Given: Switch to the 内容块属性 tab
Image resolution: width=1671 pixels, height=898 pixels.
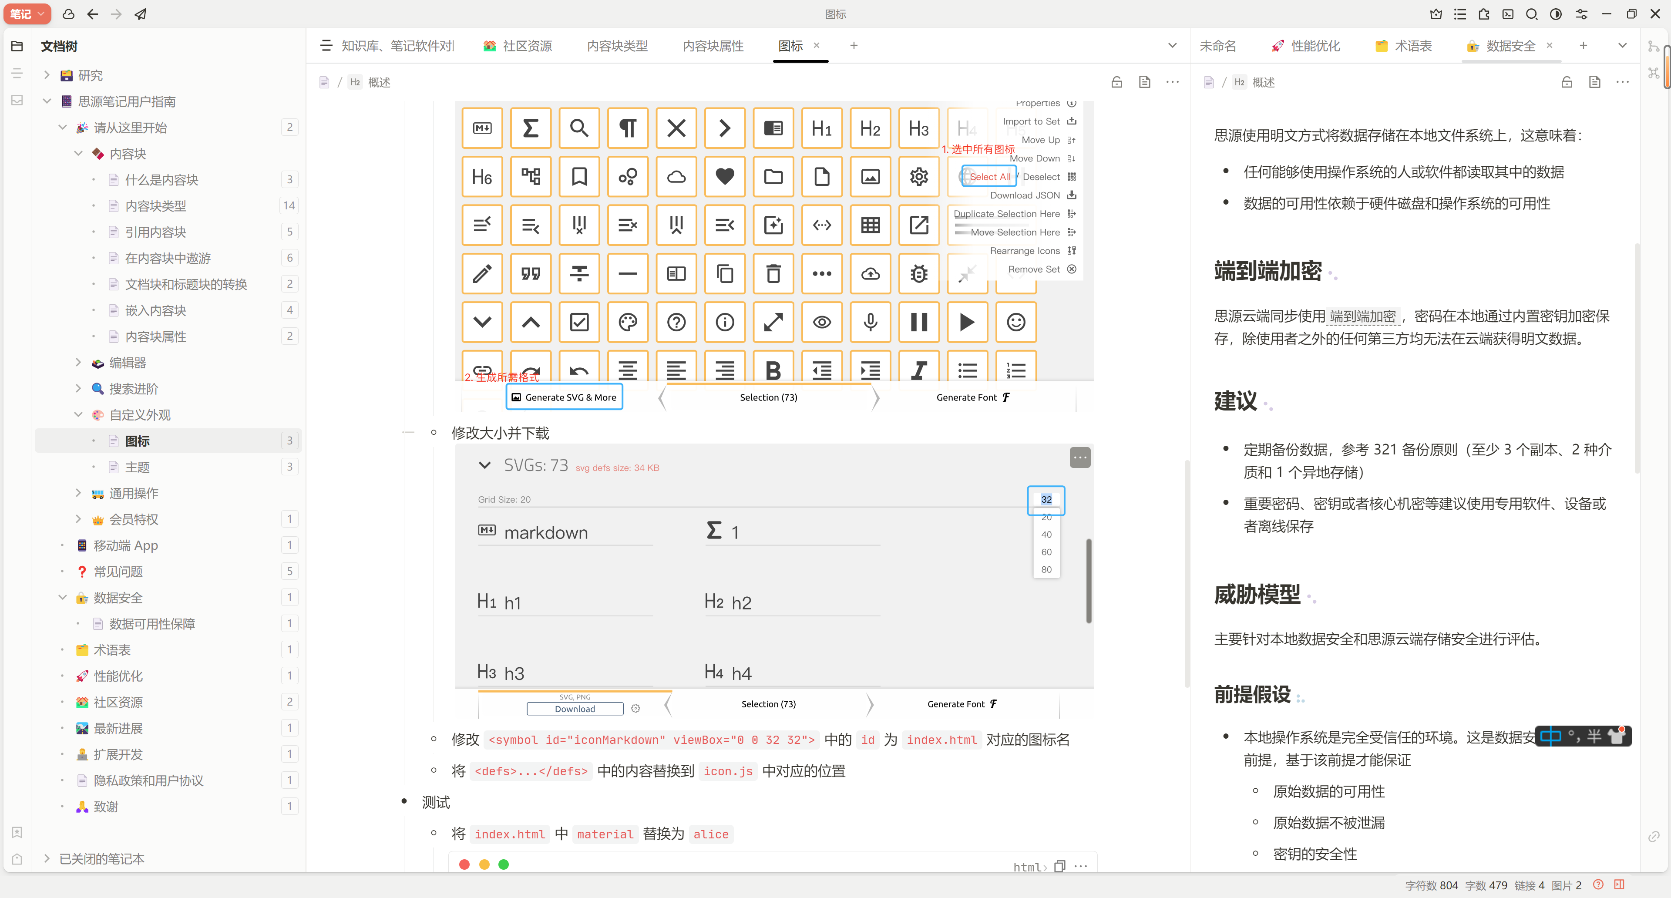Looking at the screenshot, I should pyautogui.click(x=713, y=45).
